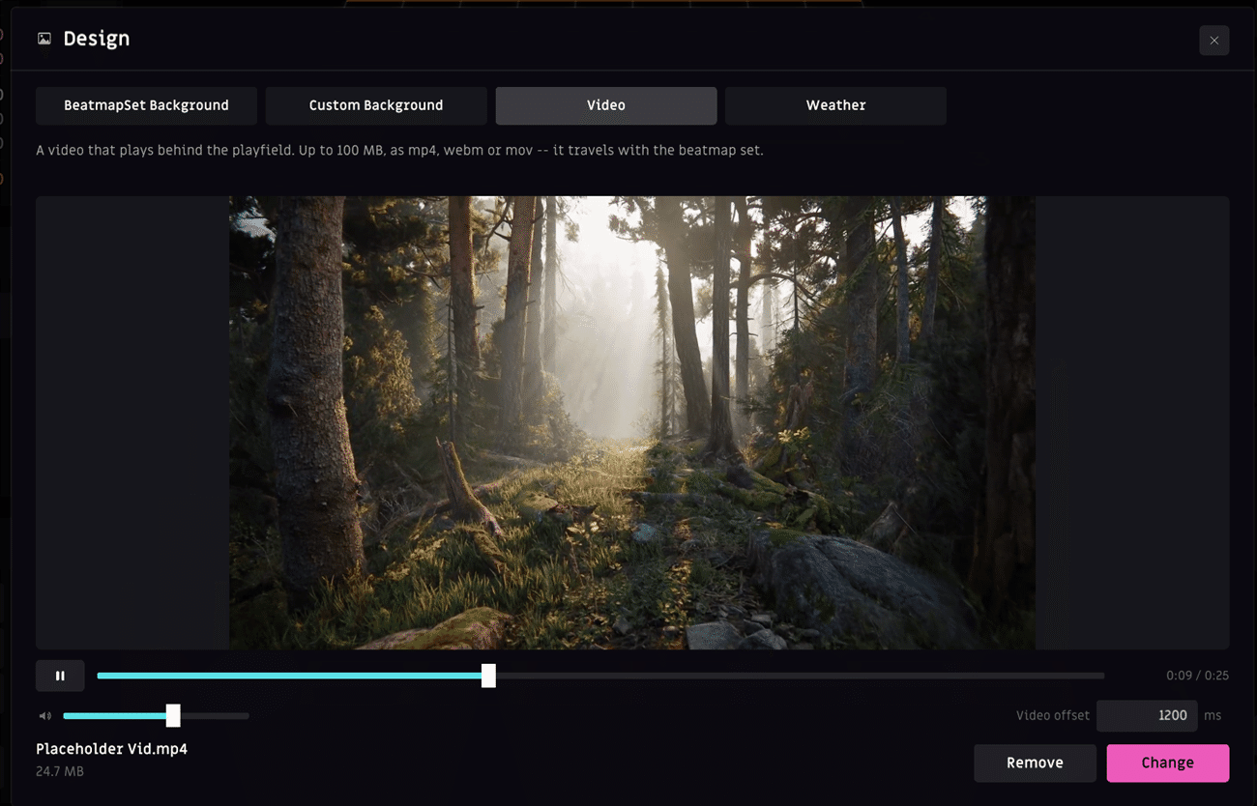This screenshot has width=1257, height=806.
Task: Click the video seek bar handle
Action: pyautogui.click(x=489, y=676)
